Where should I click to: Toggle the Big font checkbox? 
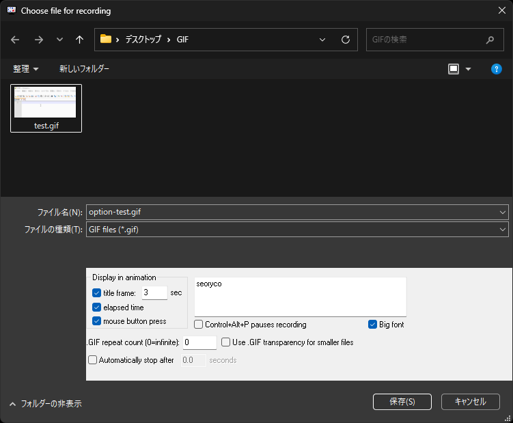373,325
